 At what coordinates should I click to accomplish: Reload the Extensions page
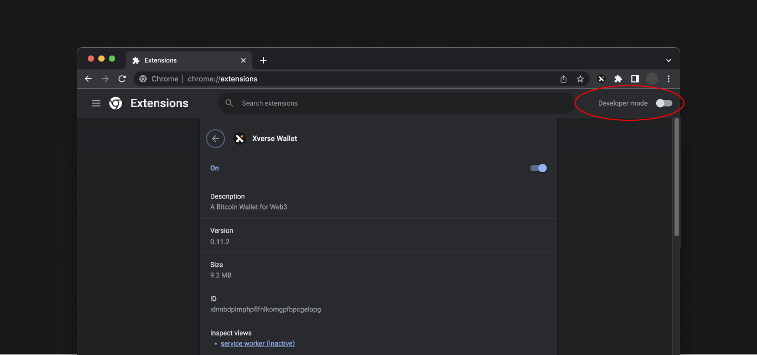click(x=122, y=78)
